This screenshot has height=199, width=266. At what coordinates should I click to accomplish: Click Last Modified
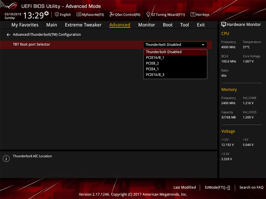tap(185, 188)
